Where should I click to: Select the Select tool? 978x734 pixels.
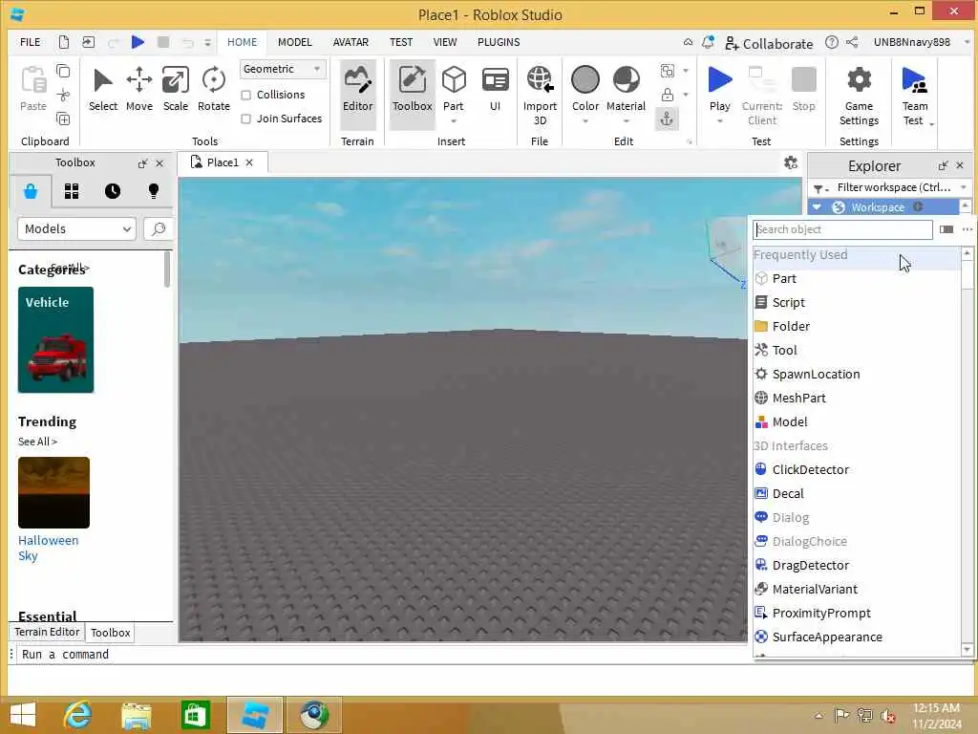pos(103,90)
